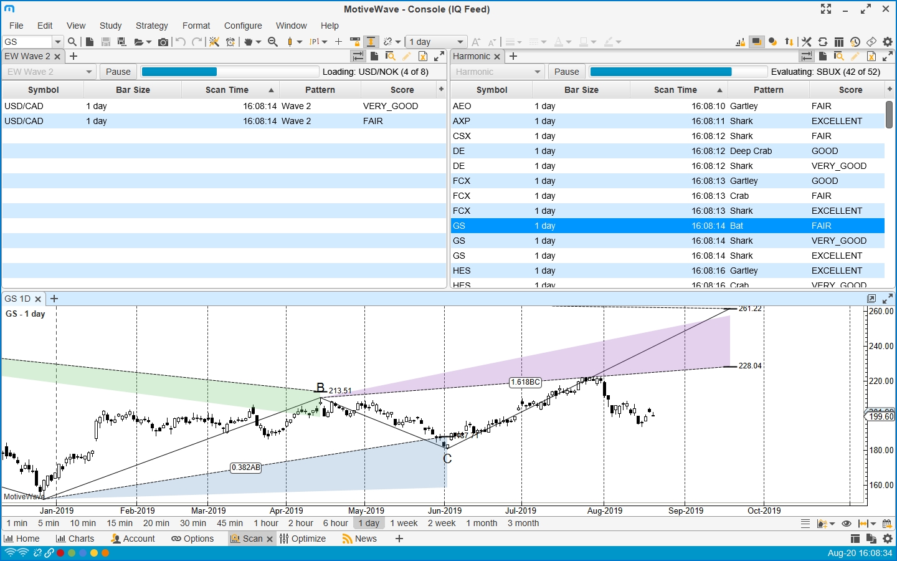
Task: Add a new page with plus button
Action: click(399, 539)
